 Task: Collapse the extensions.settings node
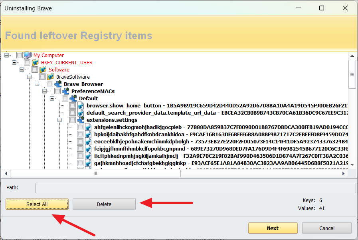[x=59, y=120]
